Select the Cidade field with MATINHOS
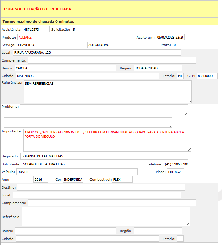This screenshot has width=222, height=245. [x=87, y=76]
